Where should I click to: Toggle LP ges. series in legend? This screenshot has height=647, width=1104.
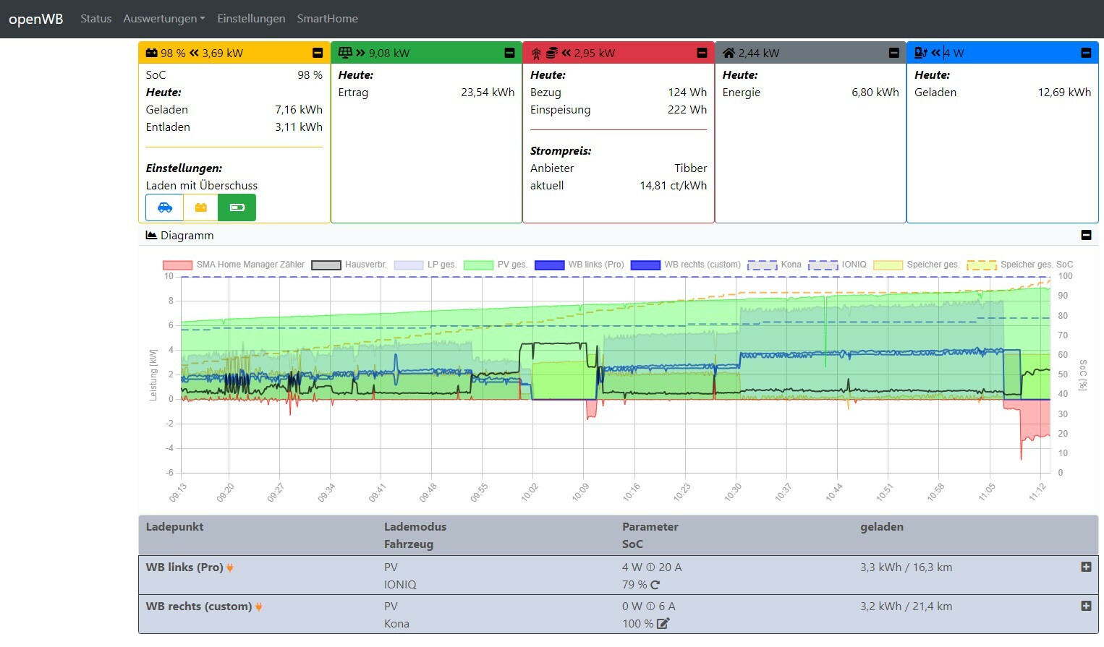(425, 265)
